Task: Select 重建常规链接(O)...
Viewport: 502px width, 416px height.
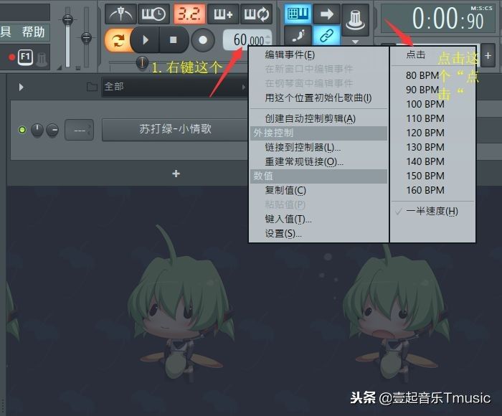Action: point(318,161)
